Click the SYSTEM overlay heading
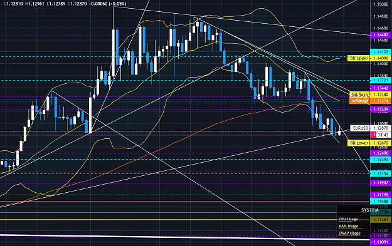The image size is (392, 246). pyautogui.click(x=370, y=210)
